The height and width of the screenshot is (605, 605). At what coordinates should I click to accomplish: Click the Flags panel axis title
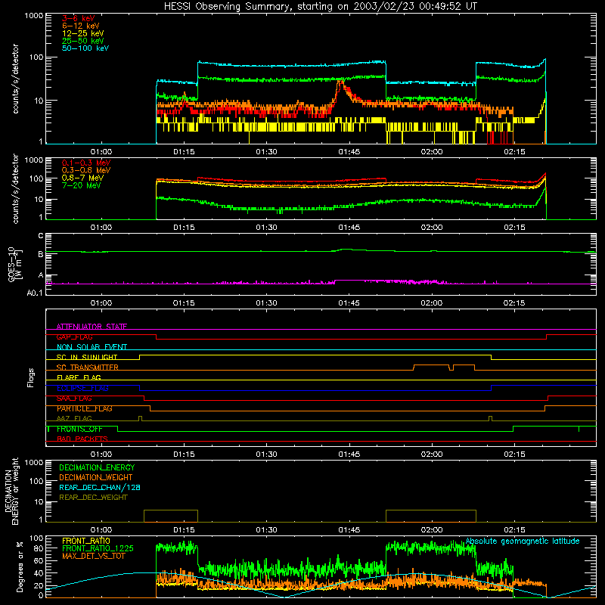31,377
